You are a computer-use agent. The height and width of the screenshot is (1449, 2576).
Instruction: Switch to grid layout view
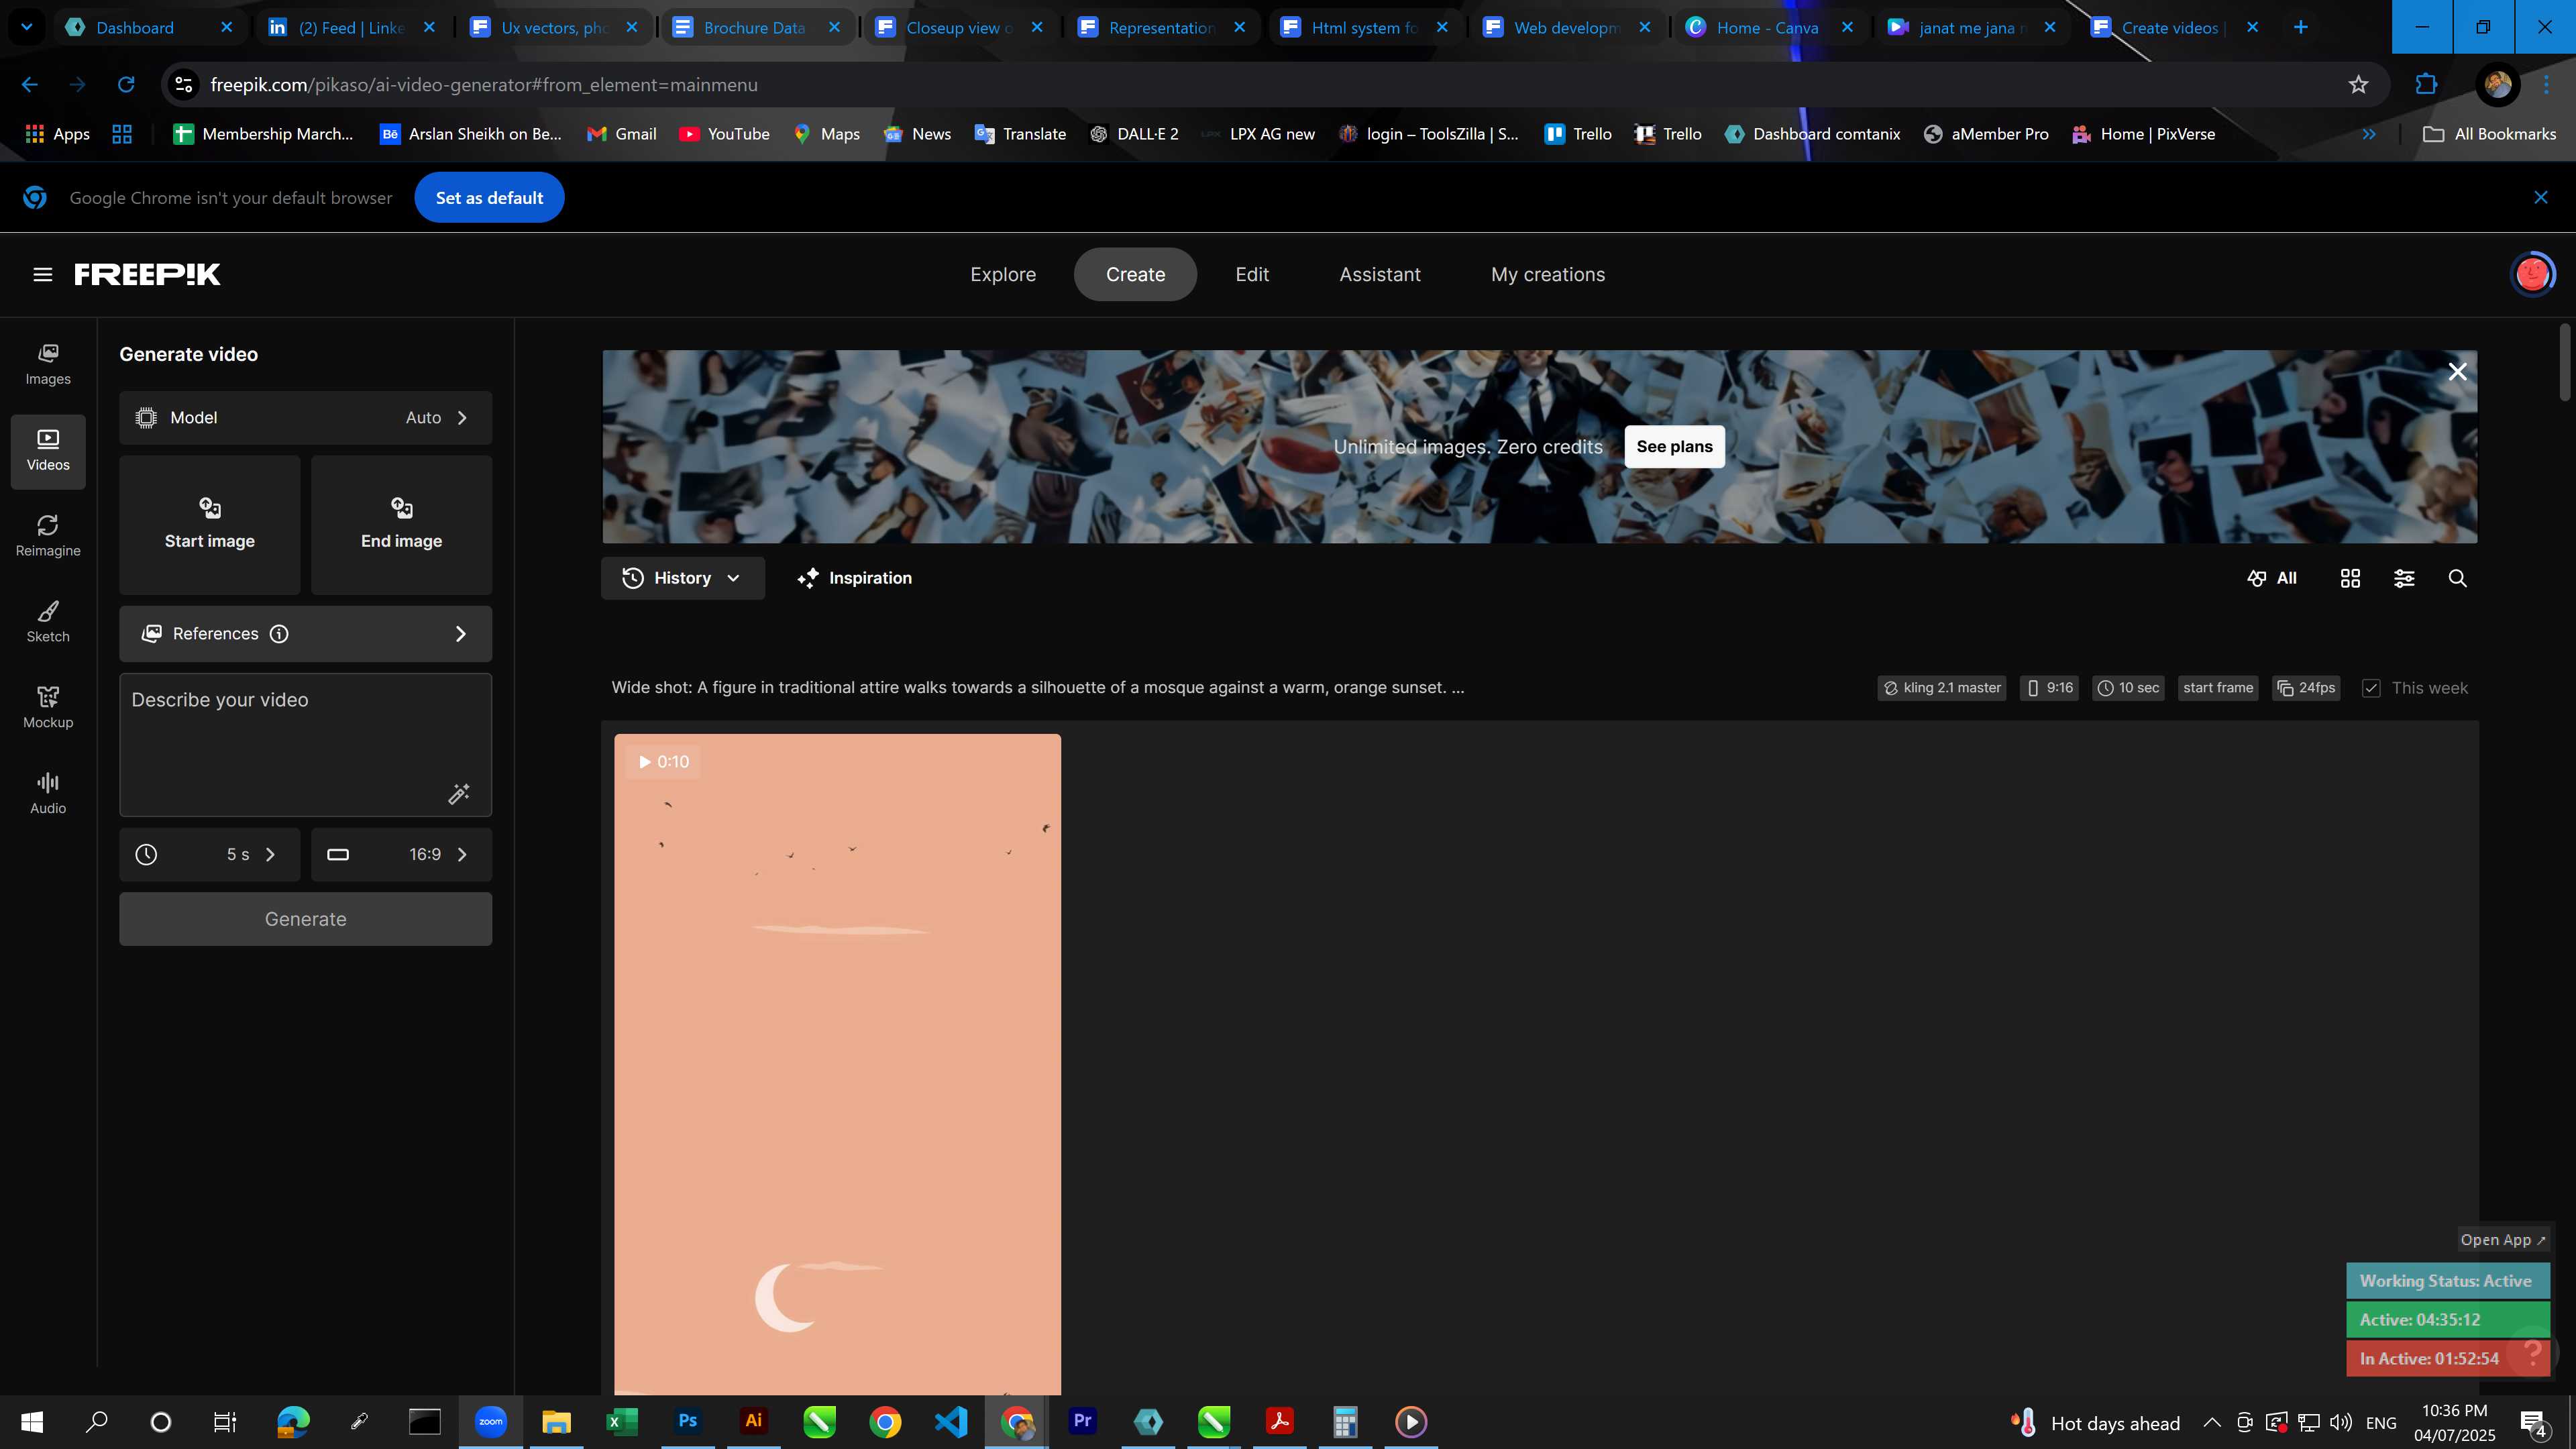pyautogui.click(x=2350, y=578)
